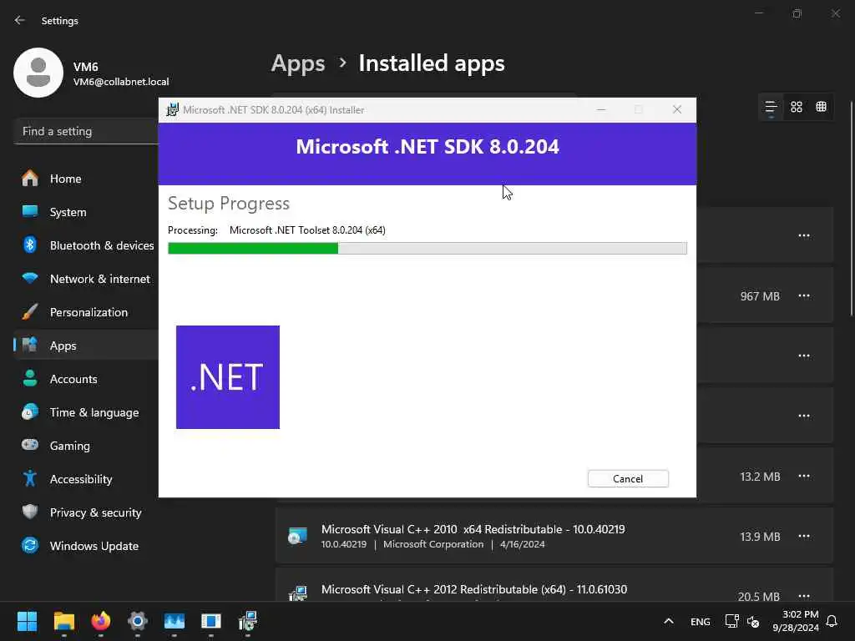The image size is (855, 641).
Task: Switch to Settings app in taskbar
Action: 138,621
